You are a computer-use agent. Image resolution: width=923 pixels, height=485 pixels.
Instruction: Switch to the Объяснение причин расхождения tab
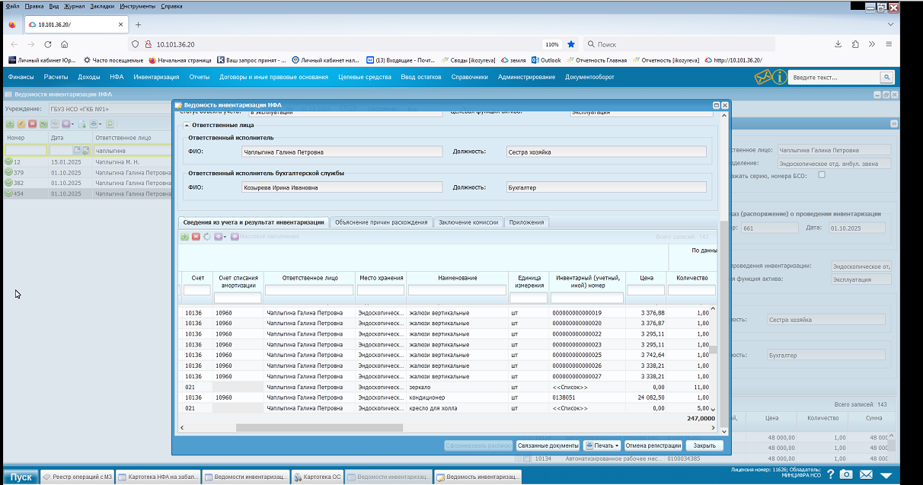(381, 222)
